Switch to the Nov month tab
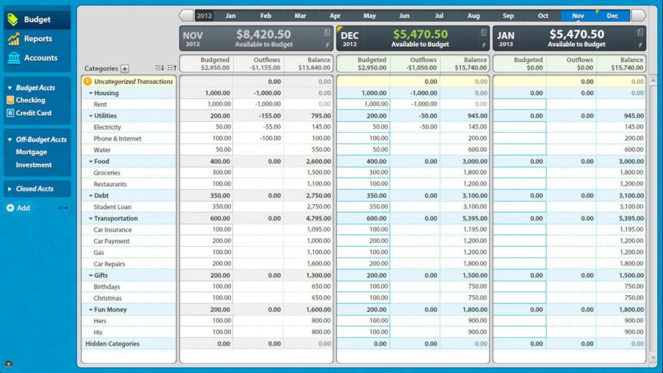The width and height of the screenshot is (663, 373). 577,15
